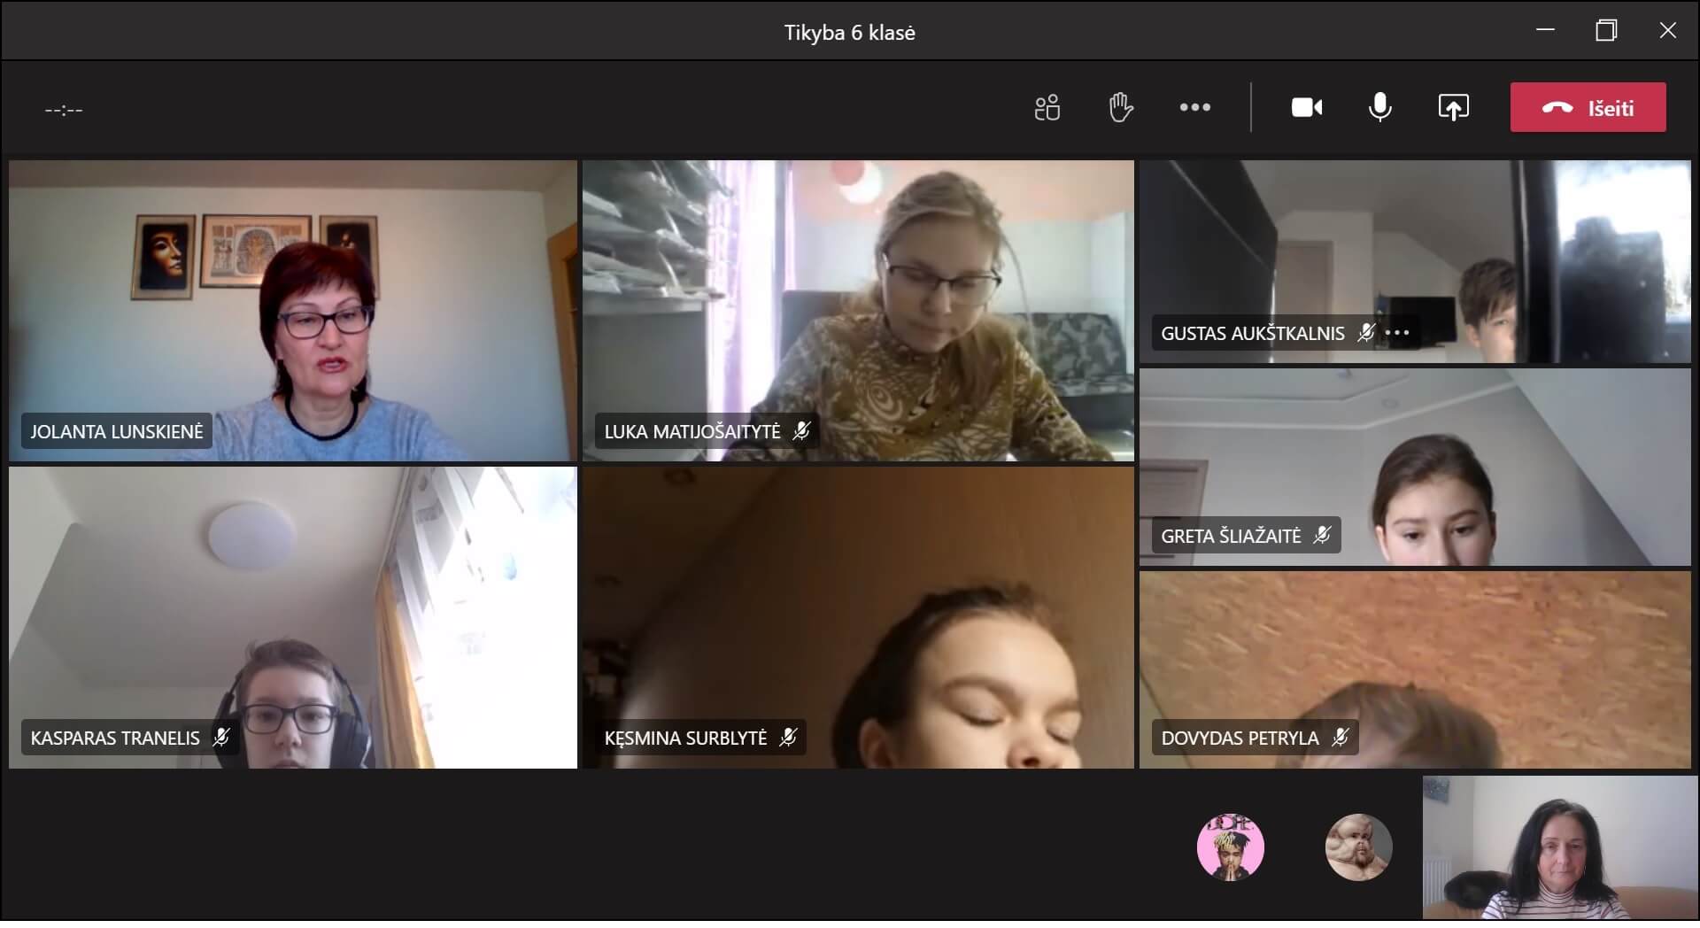Minimize the meeting window
Screen dimensions: 1700x928
pos(1545,30)
